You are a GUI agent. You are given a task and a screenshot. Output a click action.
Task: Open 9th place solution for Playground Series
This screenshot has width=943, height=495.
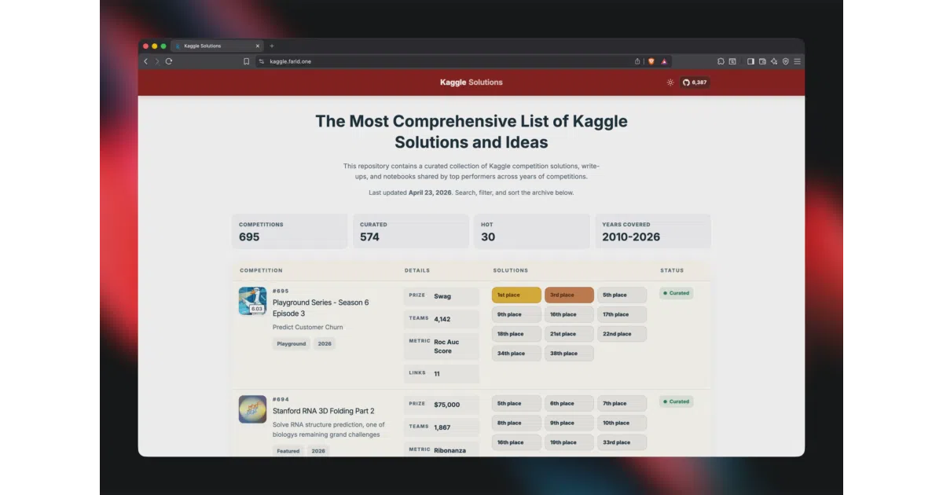[516, 314]
